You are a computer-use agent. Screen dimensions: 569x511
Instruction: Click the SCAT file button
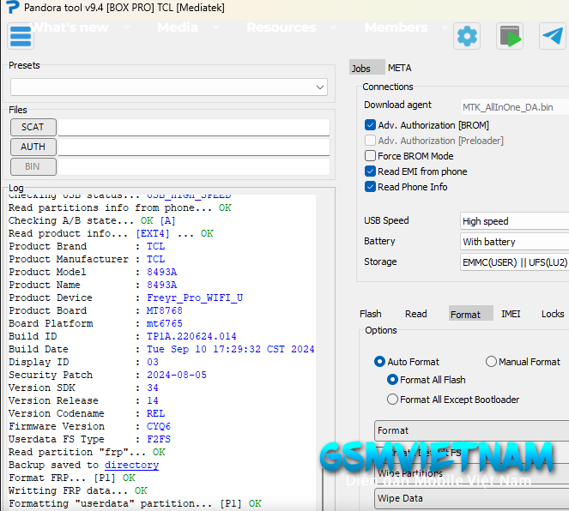(33, 127)
